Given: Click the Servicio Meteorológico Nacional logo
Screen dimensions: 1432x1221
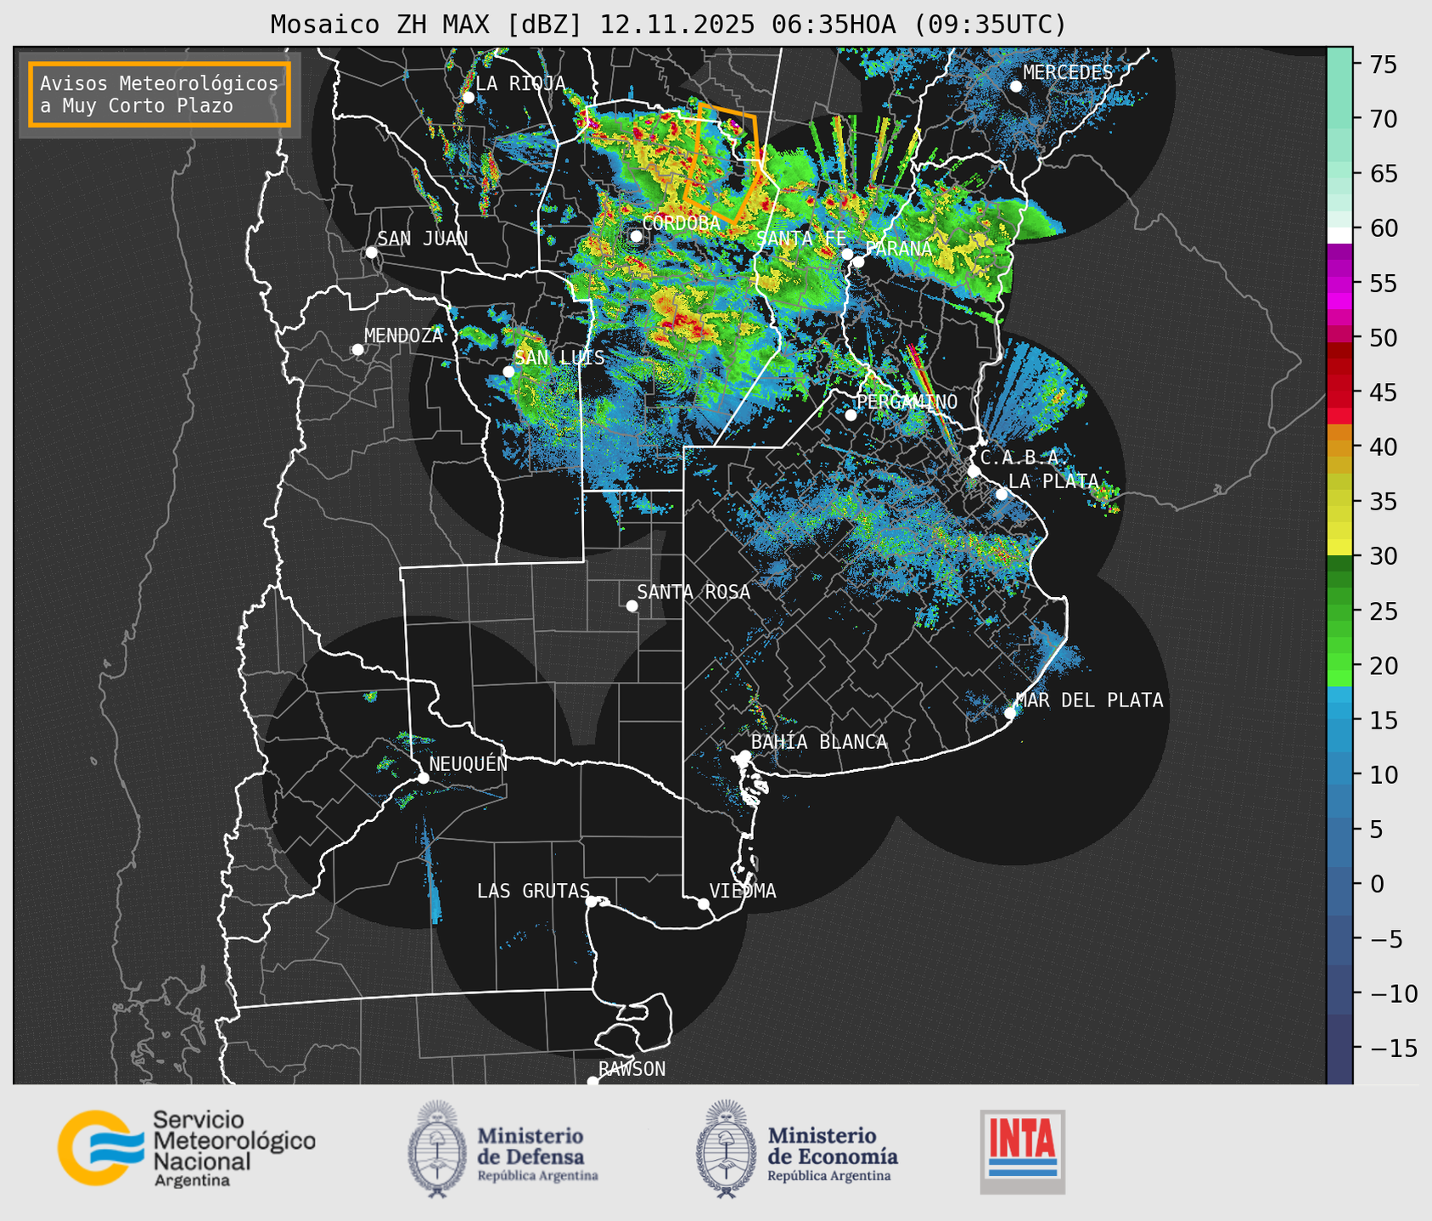Looking at the screenshot, I should (x=186, y=1148).
